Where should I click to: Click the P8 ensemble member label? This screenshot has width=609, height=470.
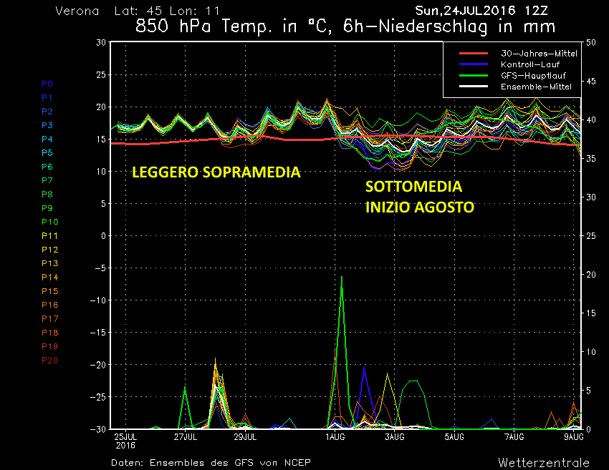coord(47,195)
